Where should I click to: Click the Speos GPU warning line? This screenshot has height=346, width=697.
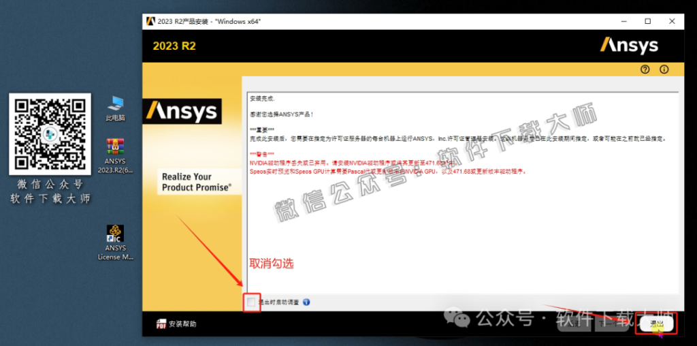[x=388, y=171]
